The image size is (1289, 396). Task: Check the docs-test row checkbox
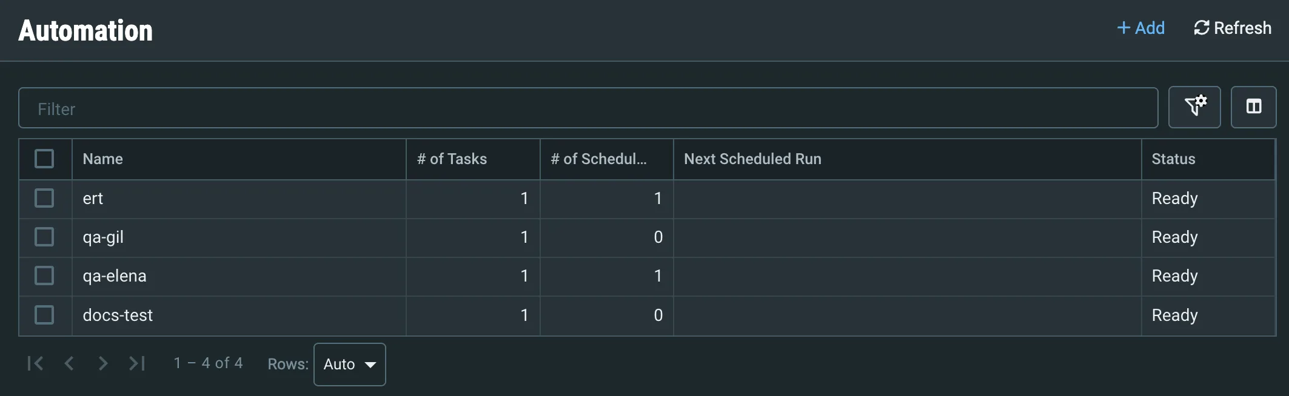[44, 315]
